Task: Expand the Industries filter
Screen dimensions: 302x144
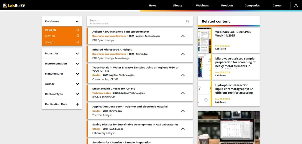Action: 77,54
